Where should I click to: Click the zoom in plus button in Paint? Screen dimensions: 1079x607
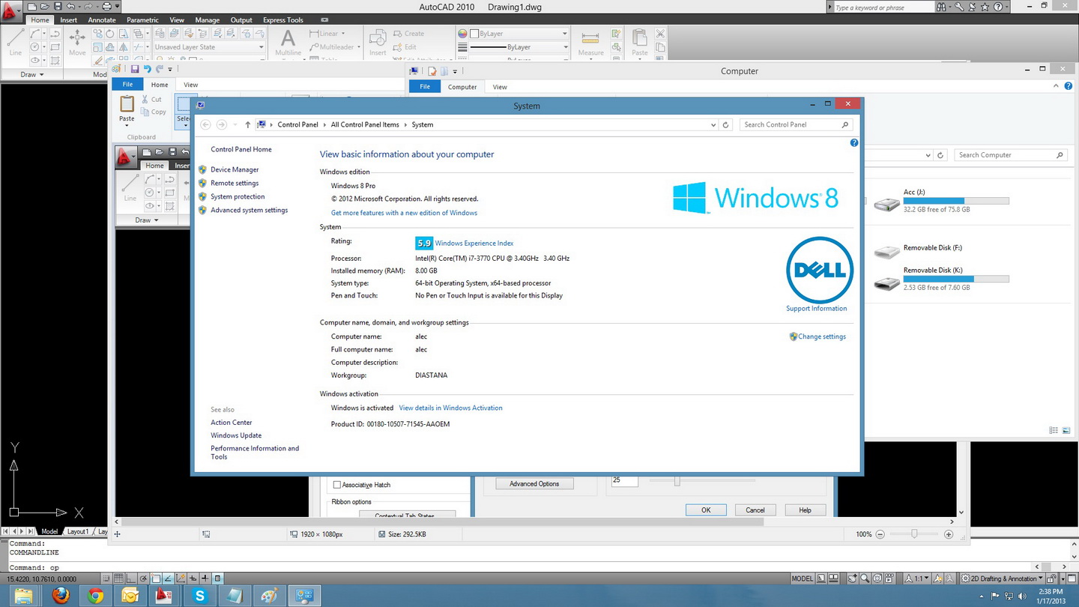(949, 534)
